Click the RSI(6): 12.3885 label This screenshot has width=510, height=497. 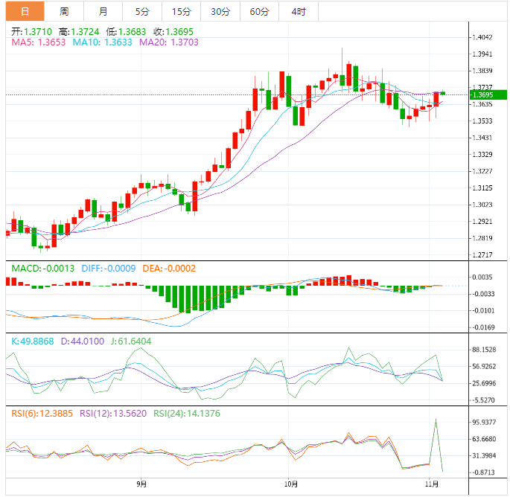click(42, 413)
